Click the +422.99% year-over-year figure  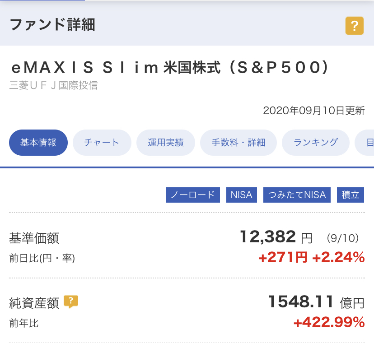pyautogui.click(x=329, y=323)
